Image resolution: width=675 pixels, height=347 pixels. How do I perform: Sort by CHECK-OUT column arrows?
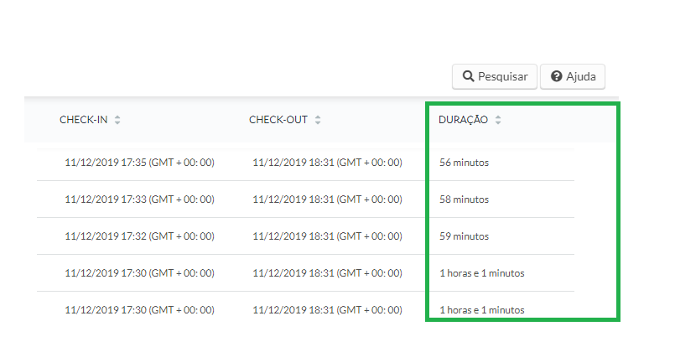click(318, 120)
